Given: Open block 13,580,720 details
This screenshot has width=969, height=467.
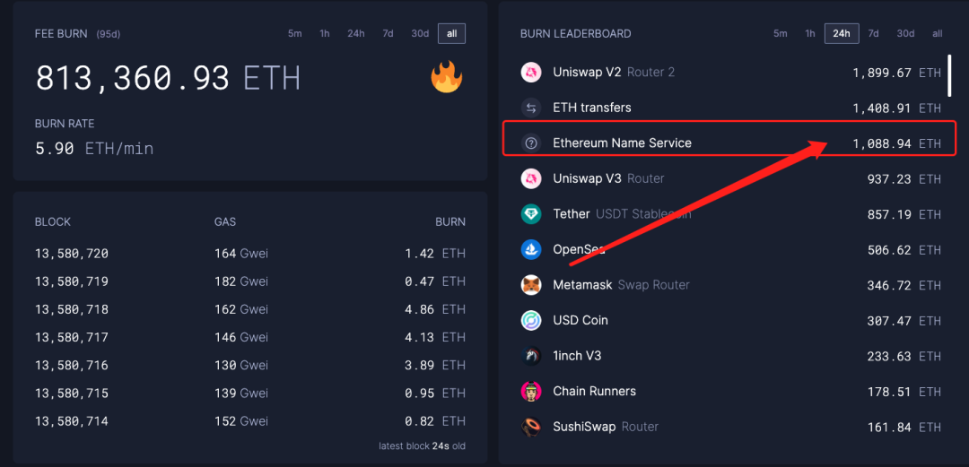Looking at the screenshot, I should click(x=72, y=254).
